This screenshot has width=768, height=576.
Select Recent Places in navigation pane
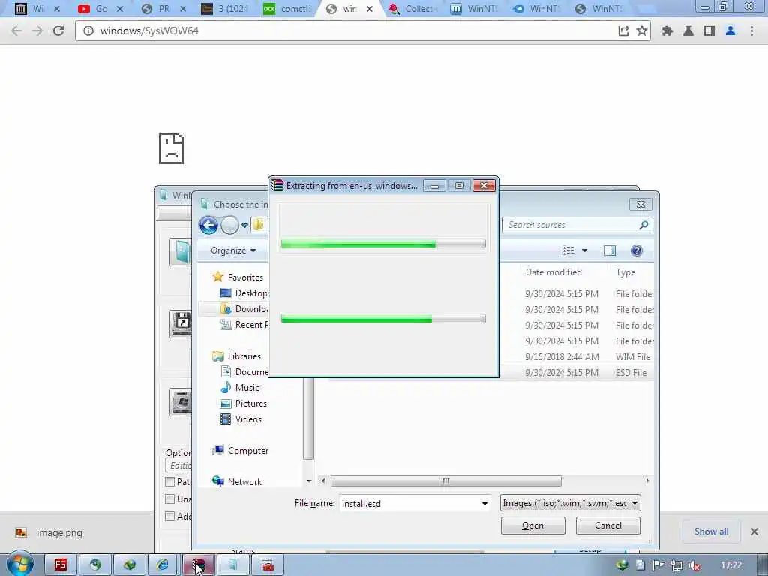tap(244, 324)
